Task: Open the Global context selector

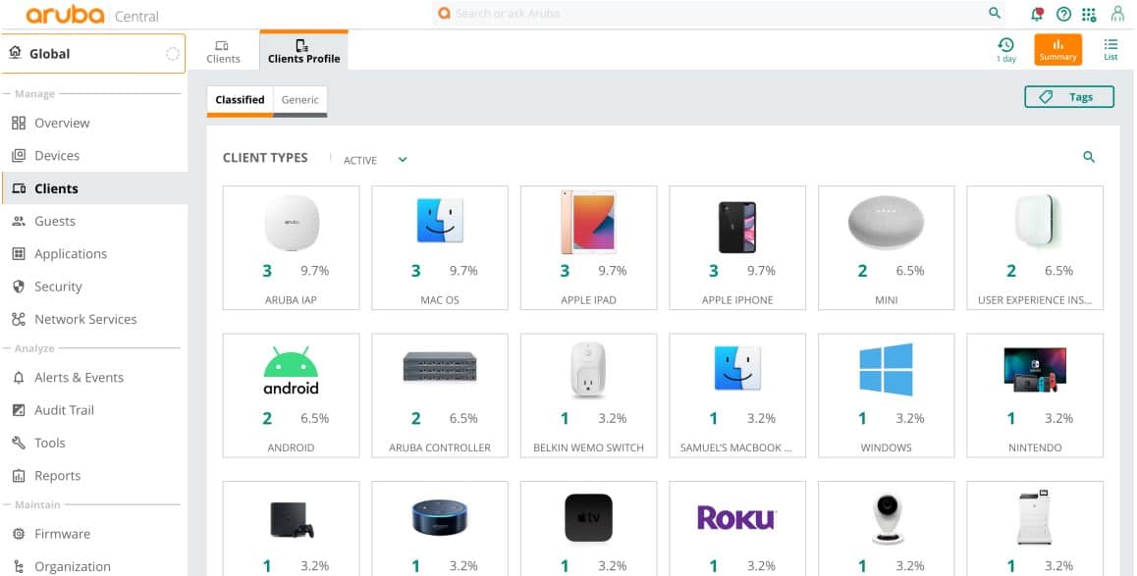Action: (x=93, y=54)
